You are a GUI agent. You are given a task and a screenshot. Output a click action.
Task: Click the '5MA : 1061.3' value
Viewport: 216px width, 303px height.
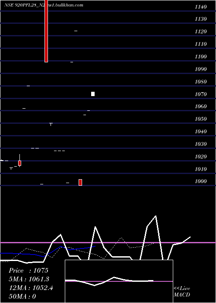[x=29, y=279]
